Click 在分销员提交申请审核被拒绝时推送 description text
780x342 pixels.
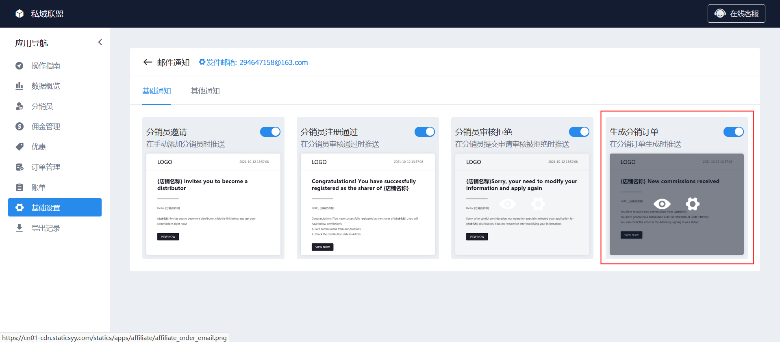point(512,144)
